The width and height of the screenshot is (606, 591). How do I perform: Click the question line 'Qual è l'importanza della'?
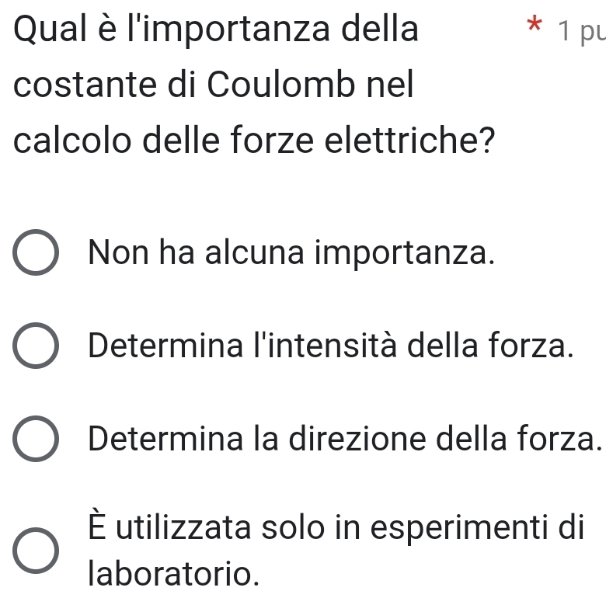tap(216, 30)
